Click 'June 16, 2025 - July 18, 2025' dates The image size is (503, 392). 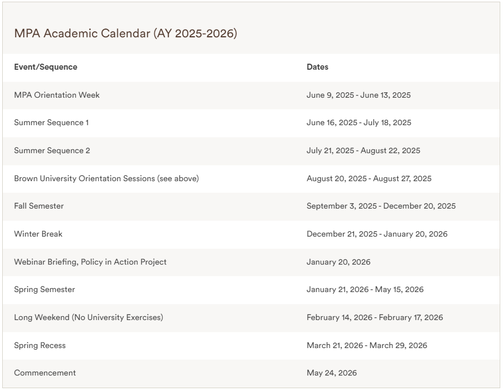[358, 122]
